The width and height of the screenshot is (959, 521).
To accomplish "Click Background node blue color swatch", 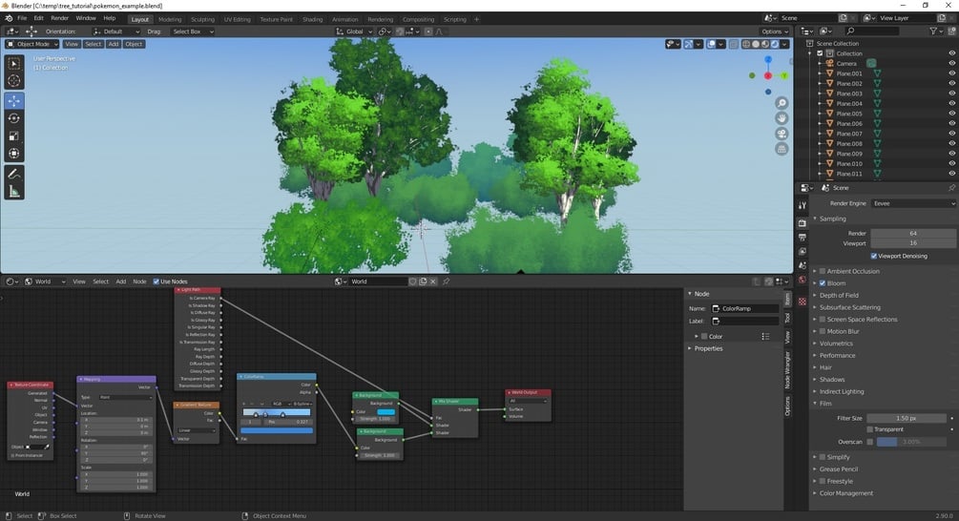I will pyautogui.click(x=386, y=411).
